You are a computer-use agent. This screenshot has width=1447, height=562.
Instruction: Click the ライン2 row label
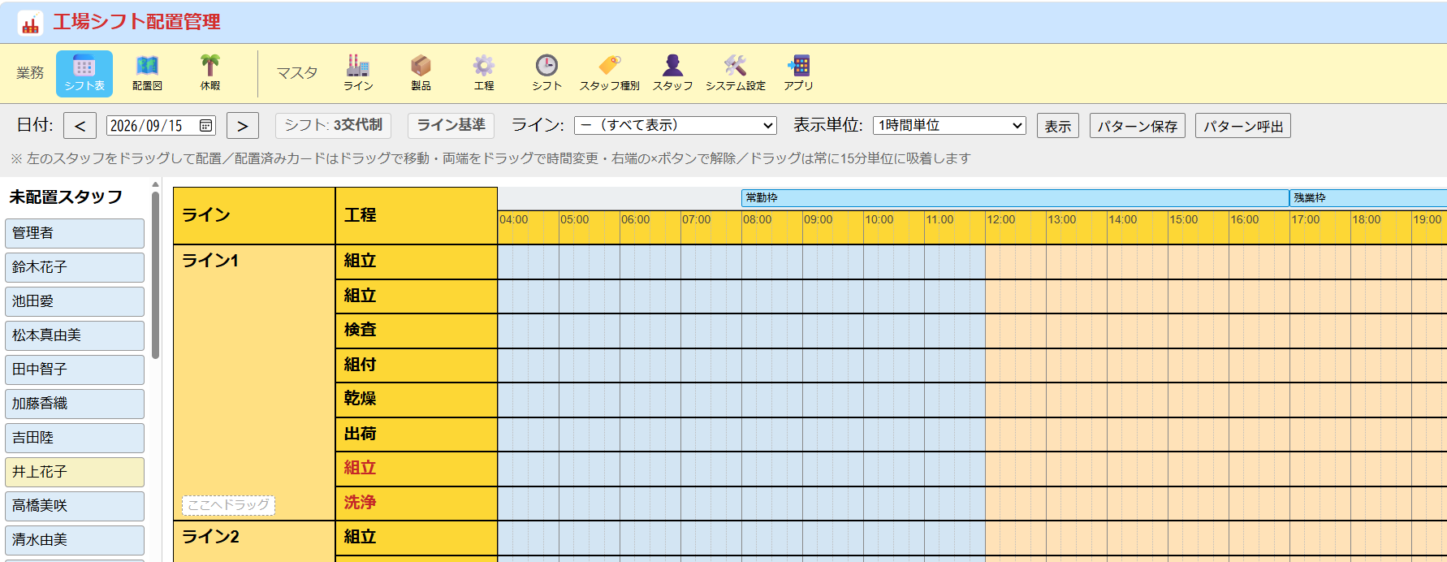tap(210, 537)
